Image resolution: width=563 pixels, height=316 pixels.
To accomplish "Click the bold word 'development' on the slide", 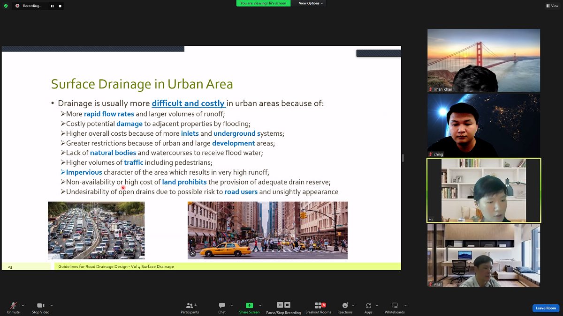I will pos(234,143).
